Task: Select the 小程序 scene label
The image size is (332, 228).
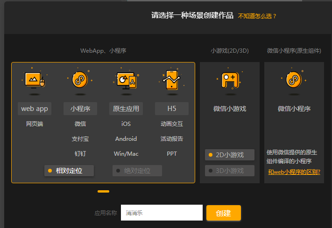Action: tap(80, 109)
